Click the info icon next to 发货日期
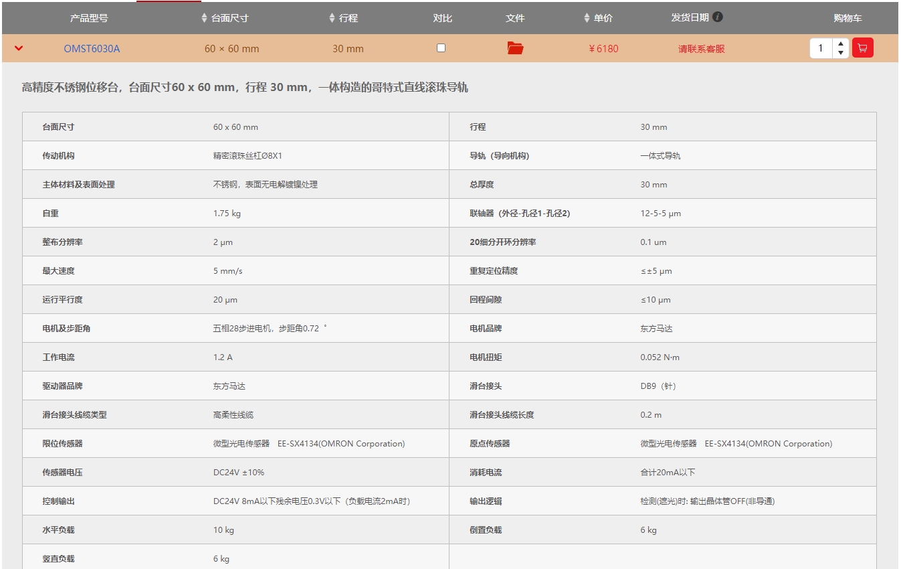This screenshot has width=901, height=569. pos(718,17)
